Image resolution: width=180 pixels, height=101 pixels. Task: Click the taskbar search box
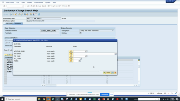pyautogui.click(x=21, y=99)
